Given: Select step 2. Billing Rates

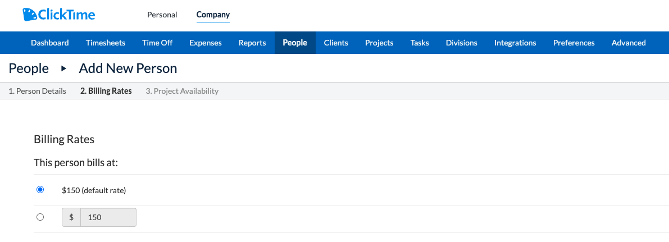Looking at the screenshot, I should point(106,91).
